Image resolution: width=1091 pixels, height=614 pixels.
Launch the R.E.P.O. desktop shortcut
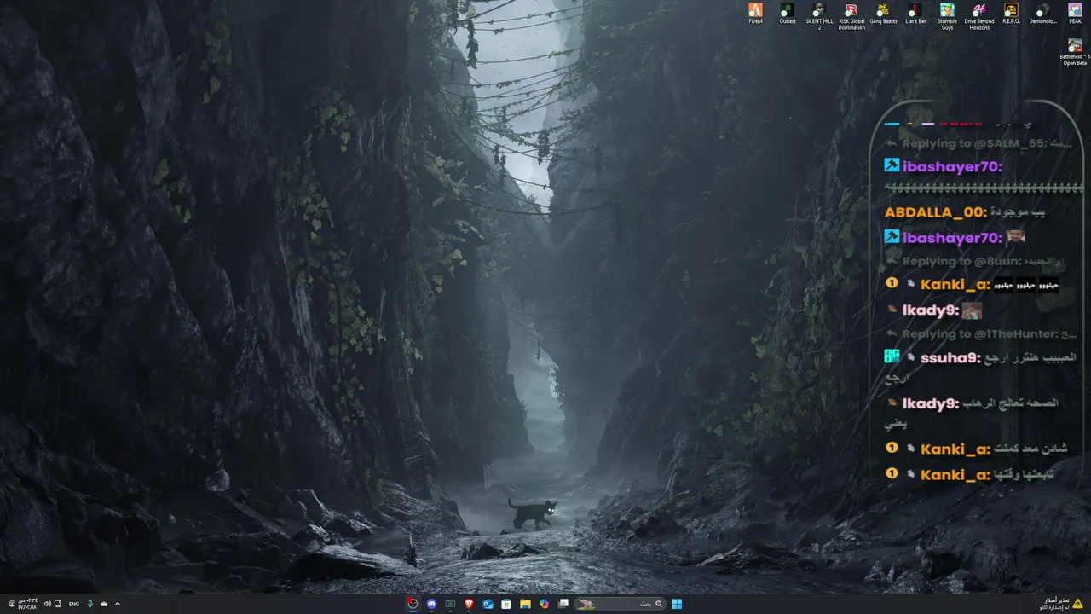coord(1011,14)
